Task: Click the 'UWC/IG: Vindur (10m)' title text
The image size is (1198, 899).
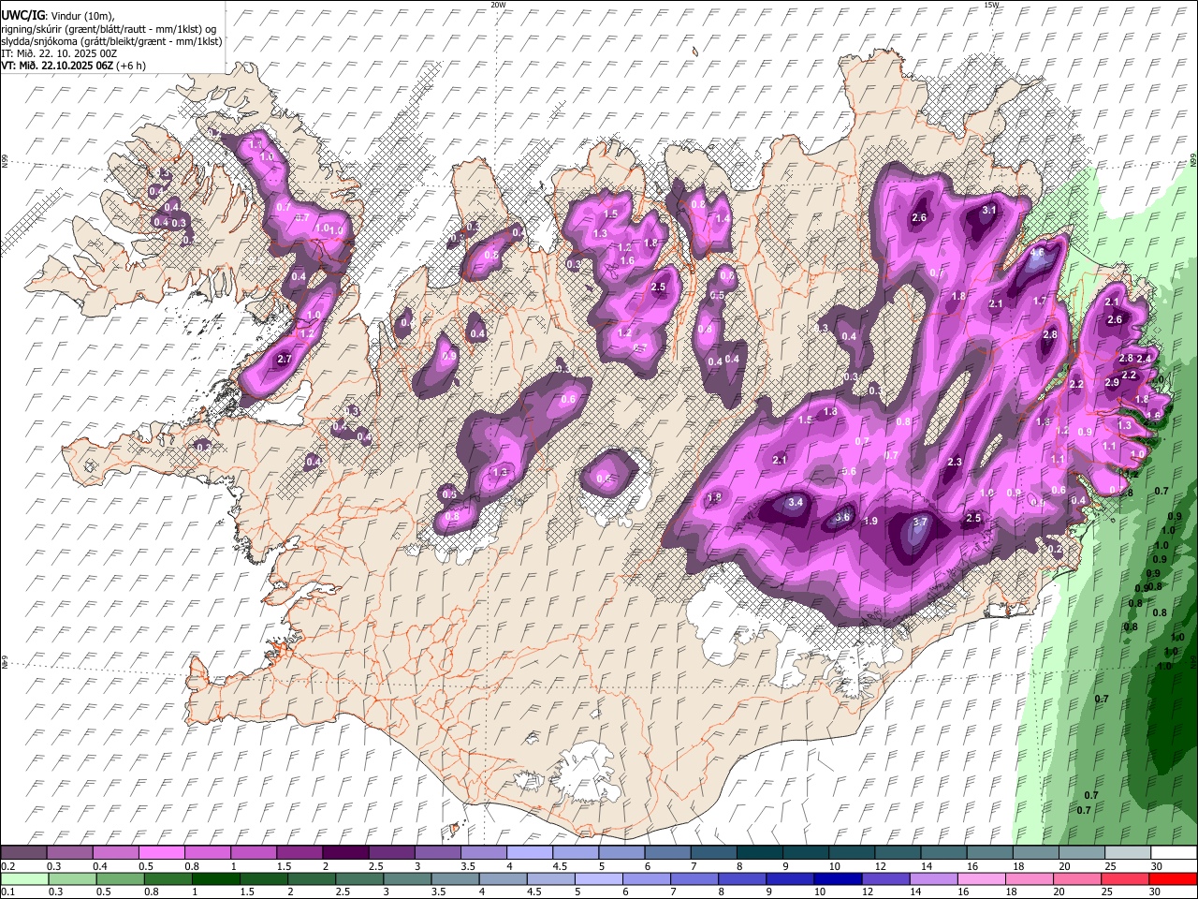Action: [x=59, y=16]
